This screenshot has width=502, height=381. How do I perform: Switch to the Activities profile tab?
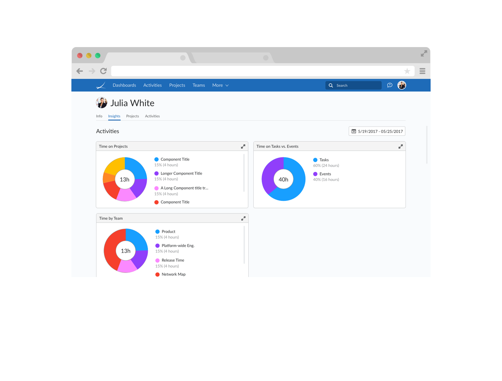tap(153, 116)
